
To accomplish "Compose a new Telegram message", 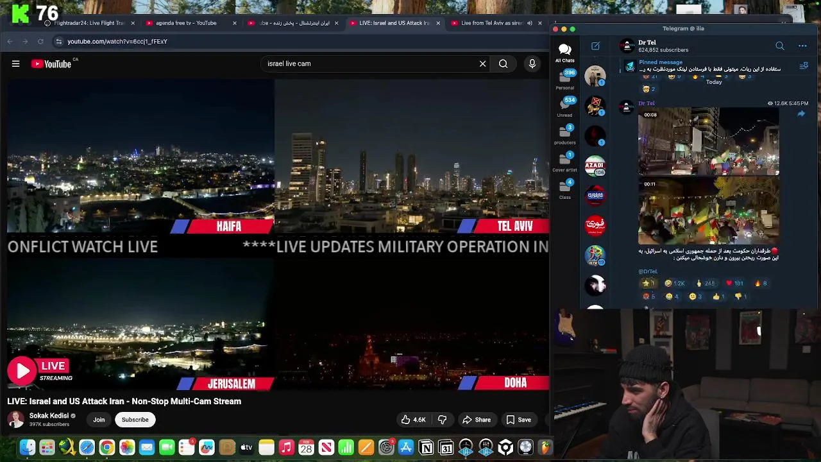I will click(595, 46).
